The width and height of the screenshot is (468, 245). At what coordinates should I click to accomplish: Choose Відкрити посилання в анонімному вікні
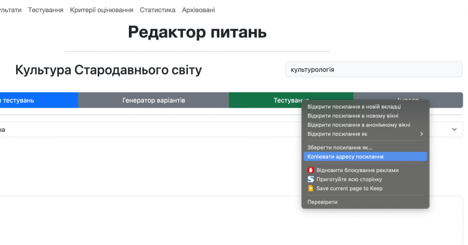pyautogui.click(x=366, y=125)
